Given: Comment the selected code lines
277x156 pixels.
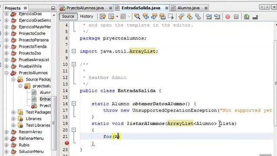Looking at the screenshot, I should point(247,16).
